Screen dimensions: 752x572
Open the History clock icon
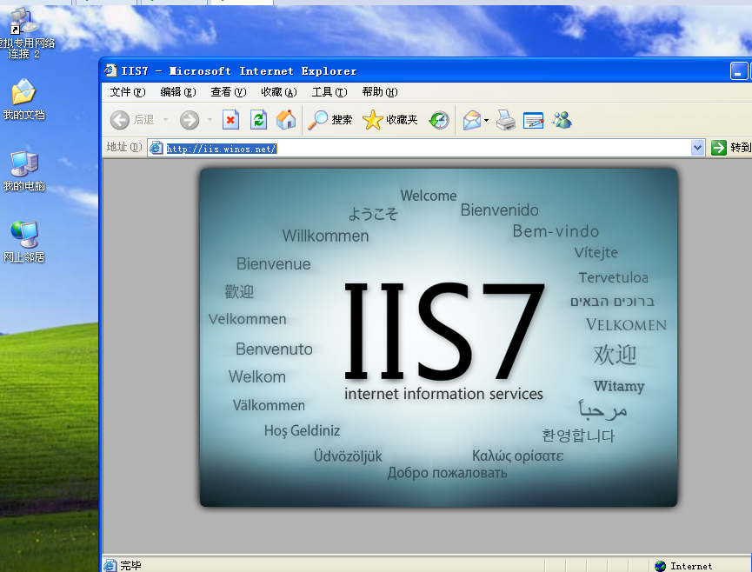tap(439, 120)
